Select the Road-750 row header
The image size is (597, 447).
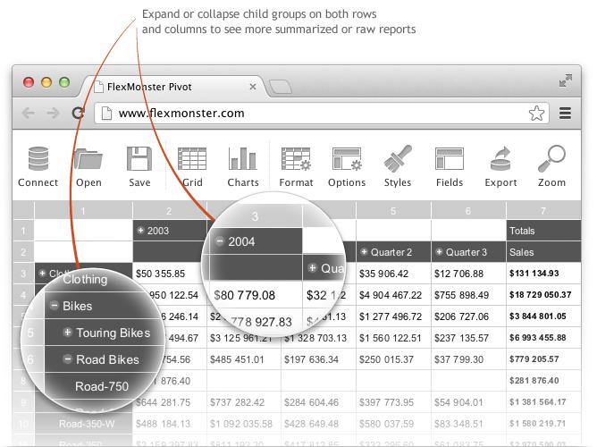(x=102, y=386)
